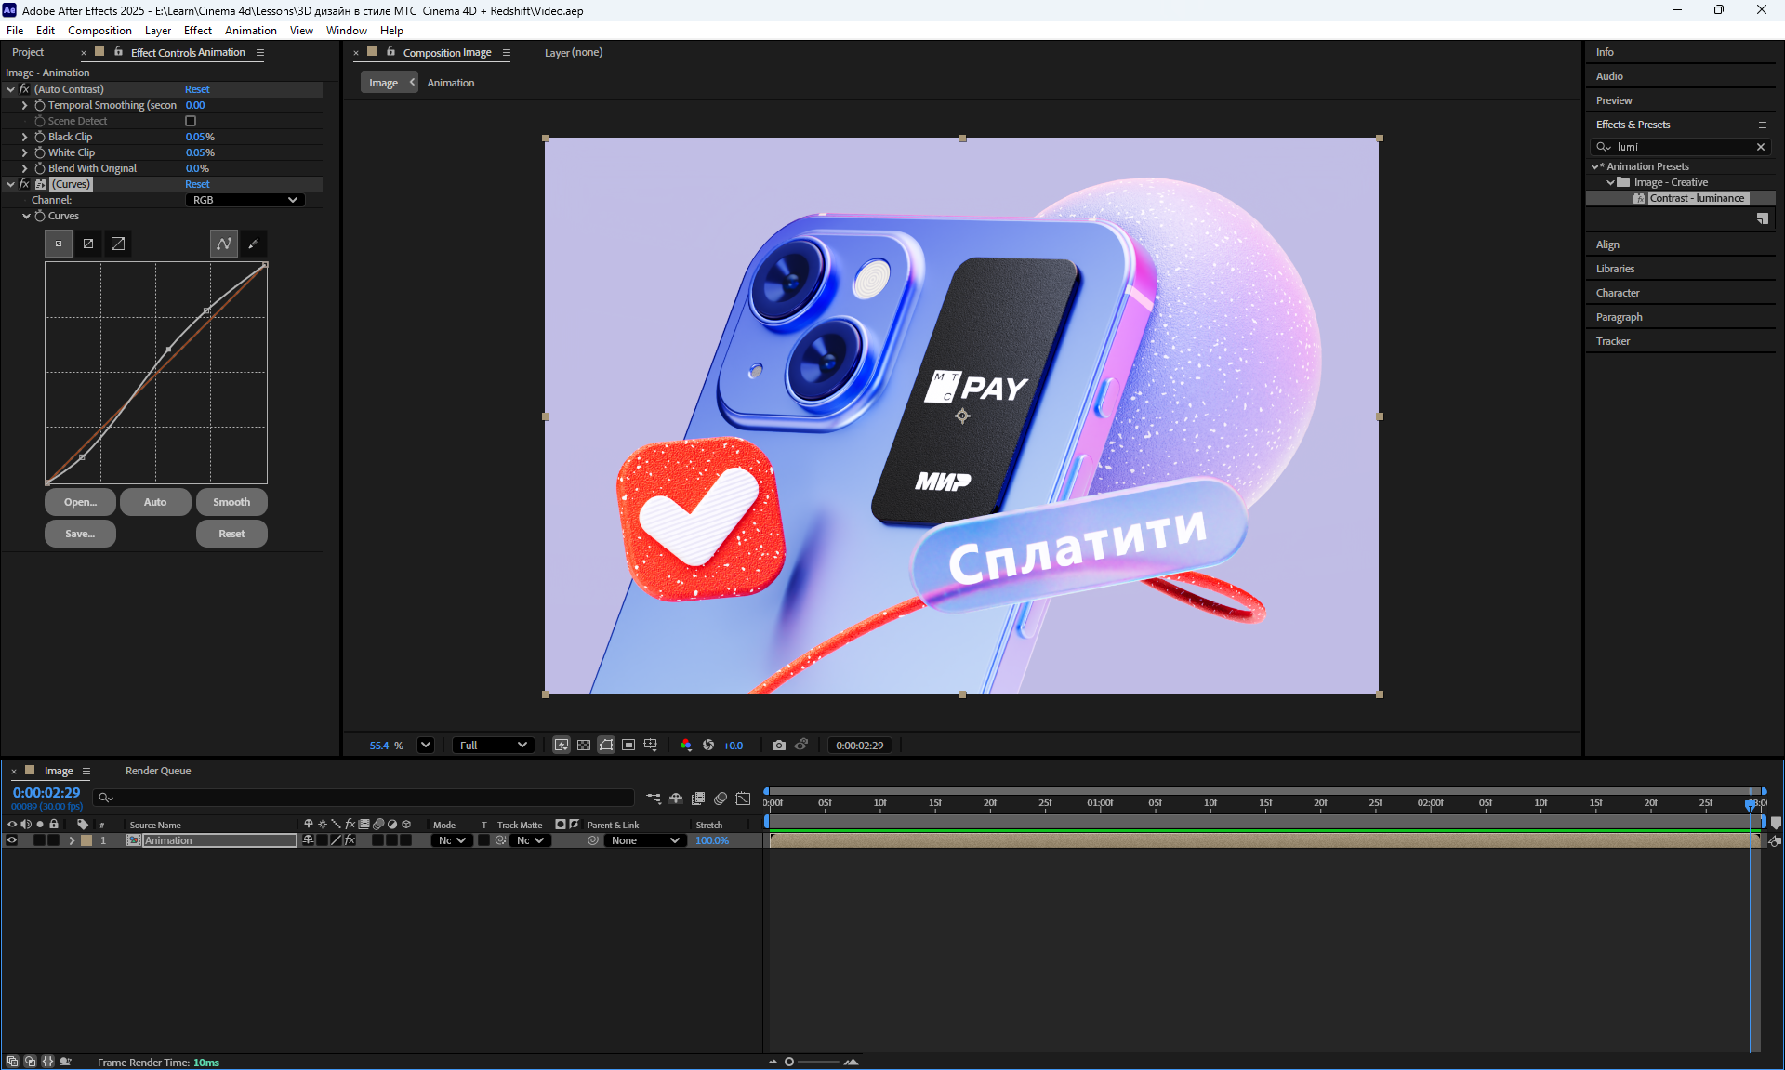Expand the Black Clip property

tap(25, 137)
